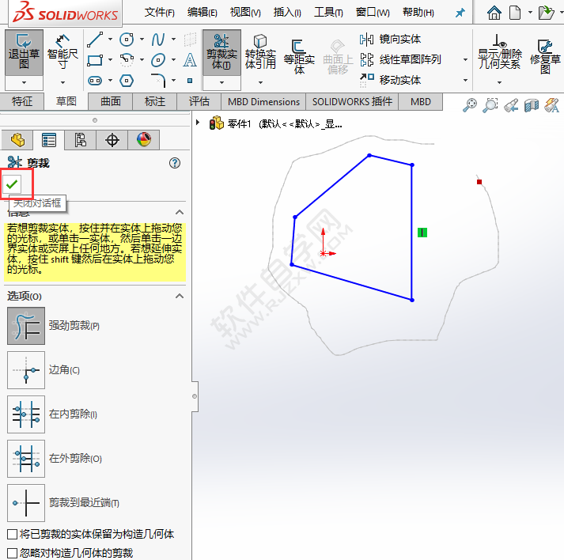
Task: Select Corner (边角) trim option
Action: pos(26,370)
